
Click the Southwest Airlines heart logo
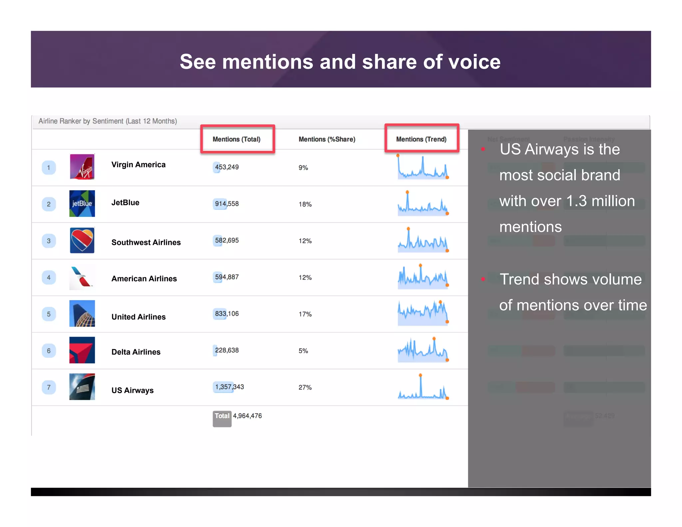coord(82,240)
